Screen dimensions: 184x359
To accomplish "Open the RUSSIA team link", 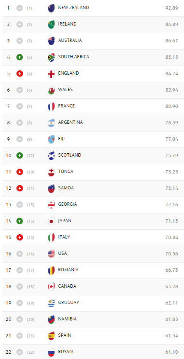I will pos(66,352).
